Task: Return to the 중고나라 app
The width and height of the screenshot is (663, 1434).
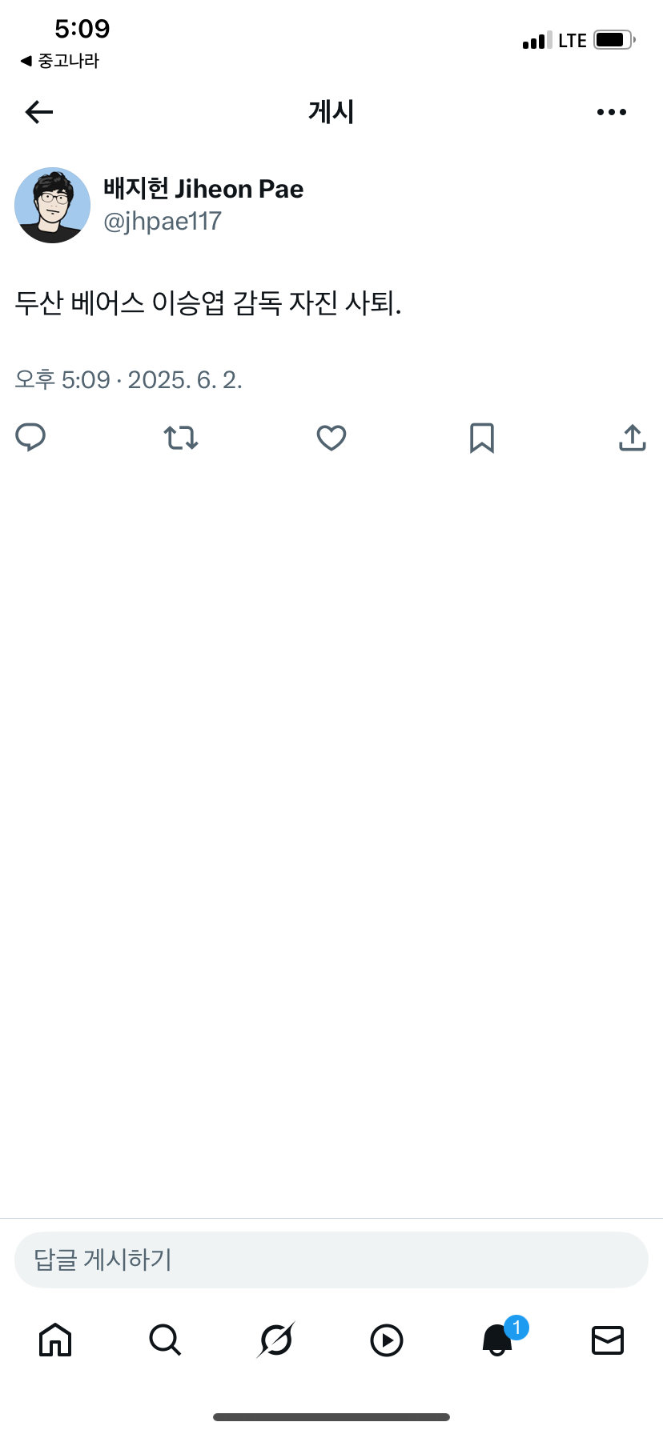Action: pos(59,61)
